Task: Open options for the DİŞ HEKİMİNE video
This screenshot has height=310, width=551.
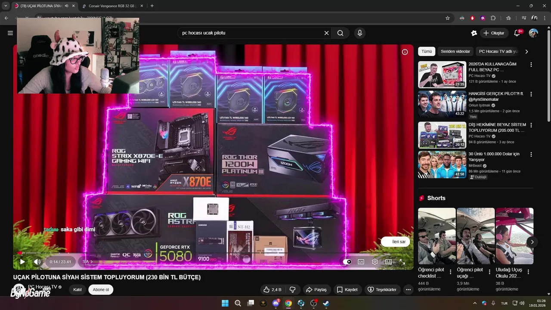Action: pos(531,125)
